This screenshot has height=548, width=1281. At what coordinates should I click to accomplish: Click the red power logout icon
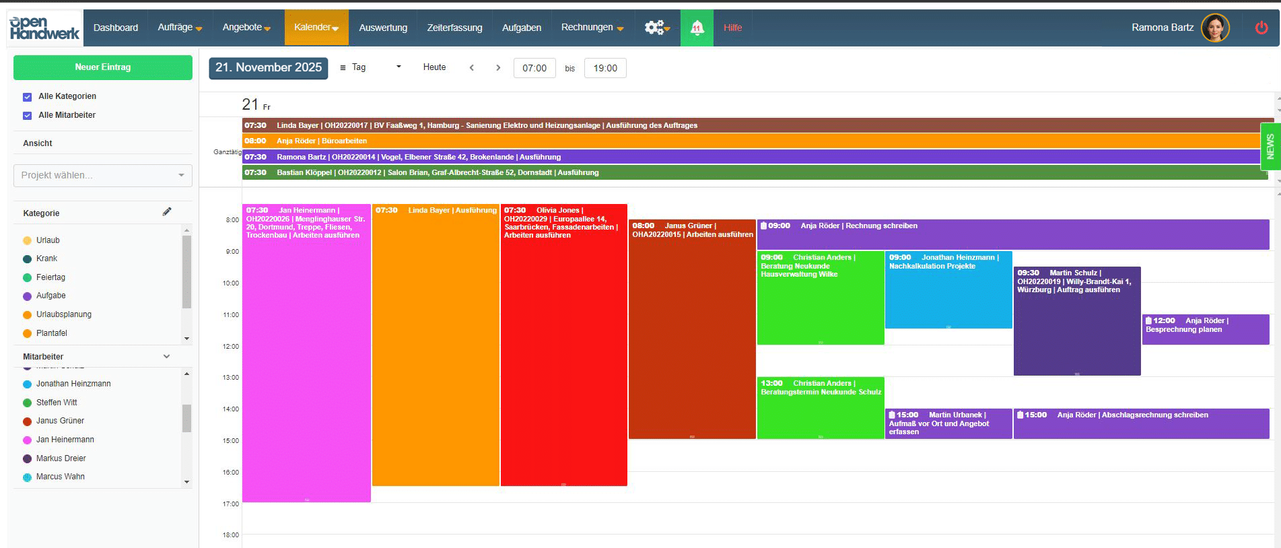(1261, 28)
